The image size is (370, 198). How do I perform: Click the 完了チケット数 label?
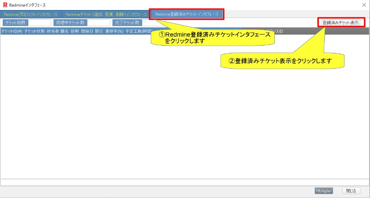click(127, 23)
